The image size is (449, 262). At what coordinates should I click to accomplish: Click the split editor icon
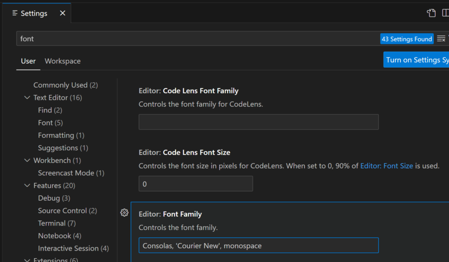[x=446, y=13]
